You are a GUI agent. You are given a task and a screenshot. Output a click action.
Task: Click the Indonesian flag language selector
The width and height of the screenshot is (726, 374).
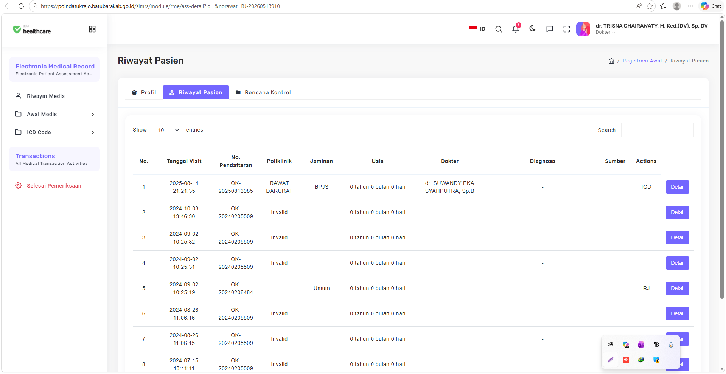477,29
